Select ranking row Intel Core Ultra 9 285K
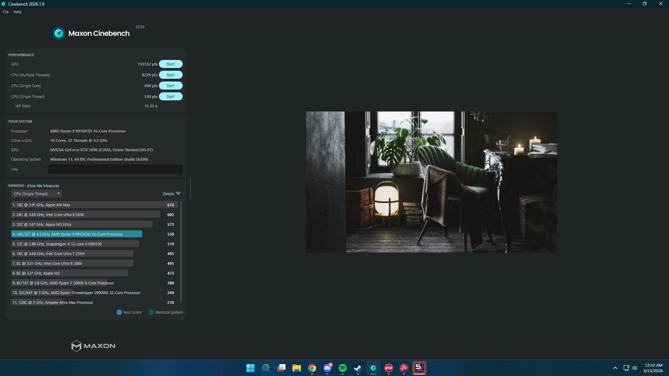669x376 pixels. pos(95,215)
